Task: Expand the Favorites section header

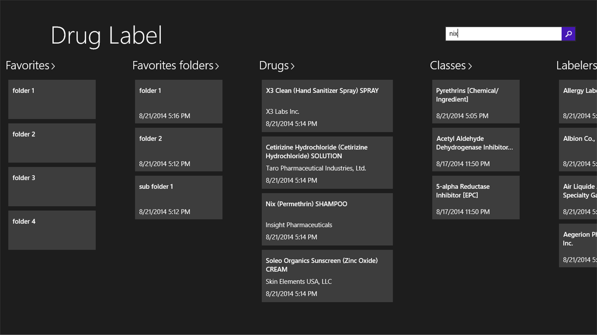Action: 30,65
